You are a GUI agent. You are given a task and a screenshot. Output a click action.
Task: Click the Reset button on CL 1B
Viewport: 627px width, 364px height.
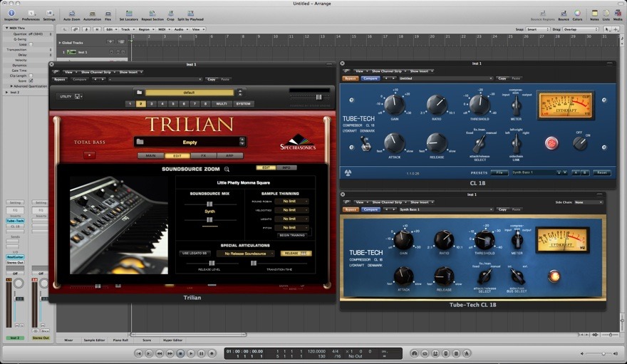[x=602, y=172]
